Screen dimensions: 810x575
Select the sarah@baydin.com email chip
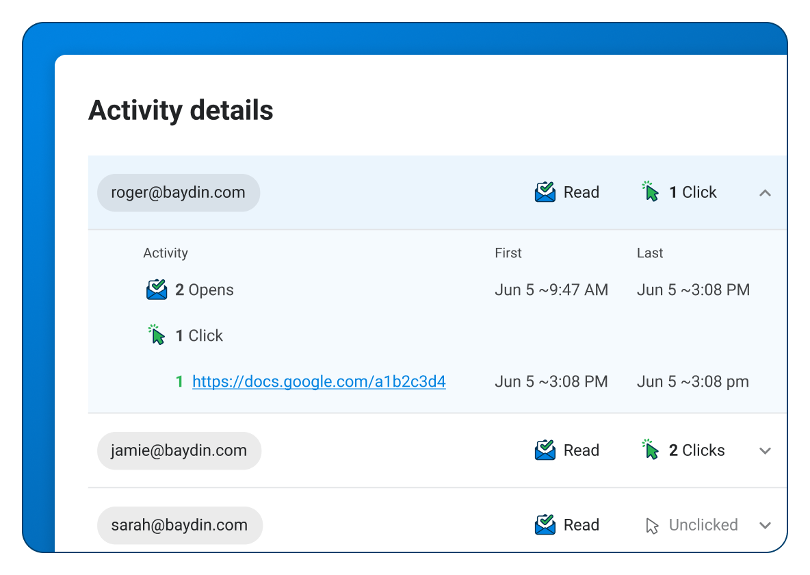click(x=179, y=525)
